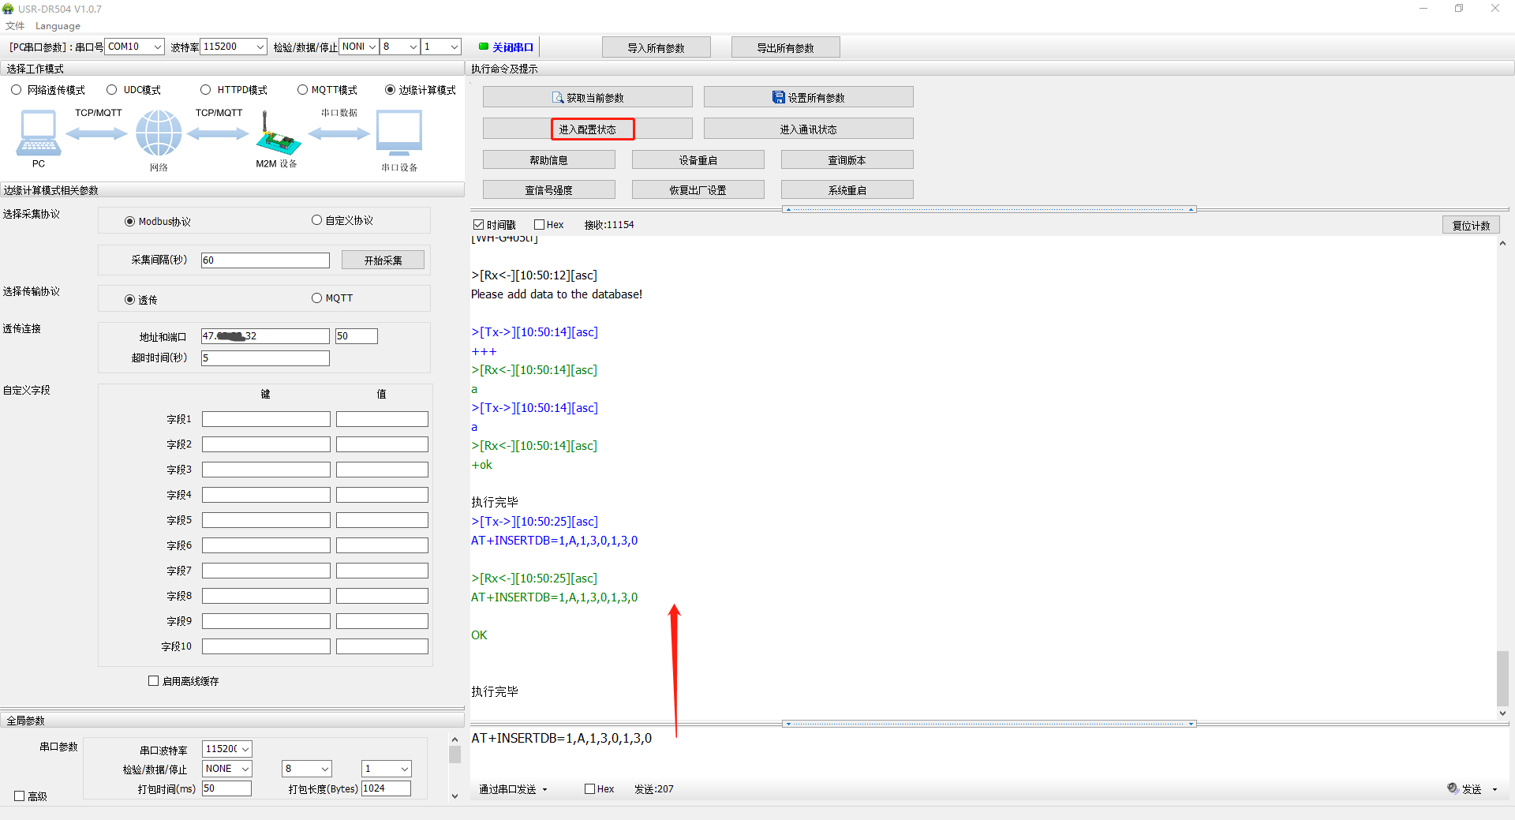Screen dimensions: 1515x820
Task: Click the get current parameters button icon
Action: [557, 98]
